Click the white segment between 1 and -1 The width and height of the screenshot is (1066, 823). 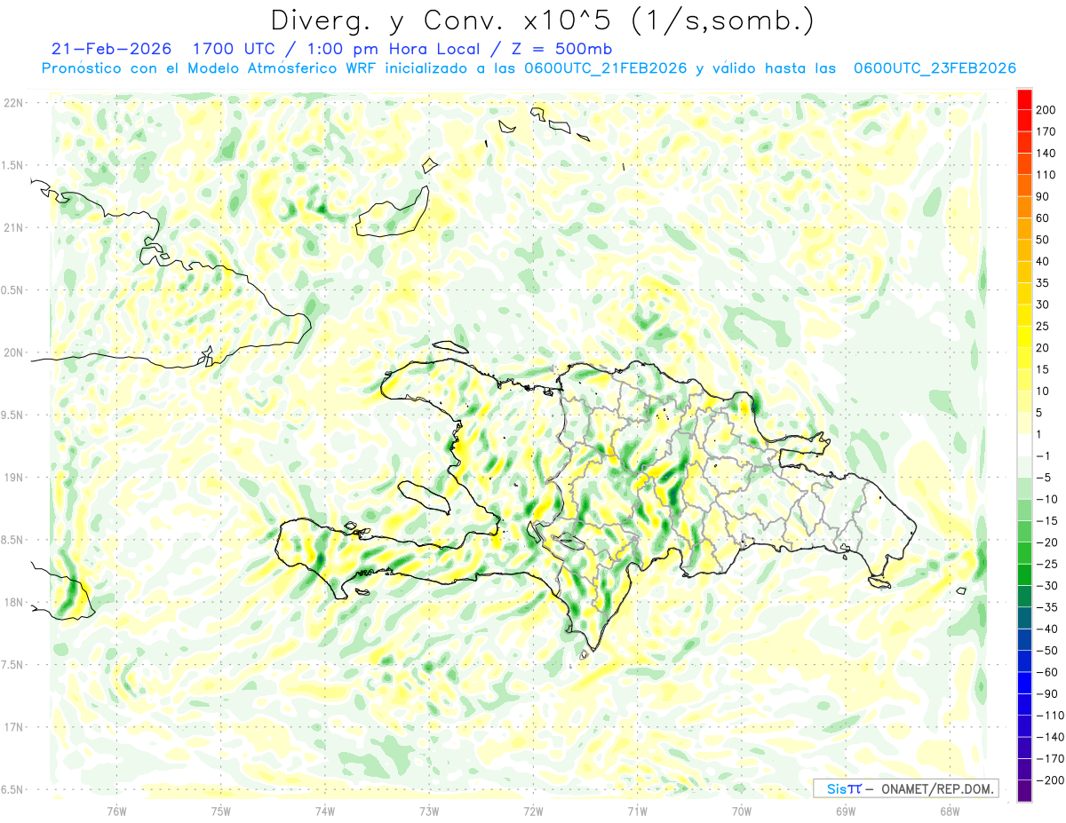(1025, 446)
